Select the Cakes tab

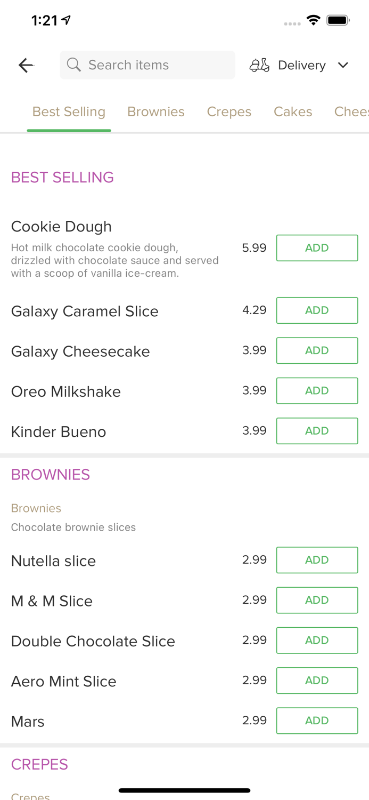[293, 111]
